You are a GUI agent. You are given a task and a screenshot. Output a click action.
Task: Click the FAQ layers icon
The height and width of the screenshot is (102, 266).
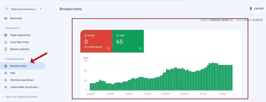coord(6,73)
